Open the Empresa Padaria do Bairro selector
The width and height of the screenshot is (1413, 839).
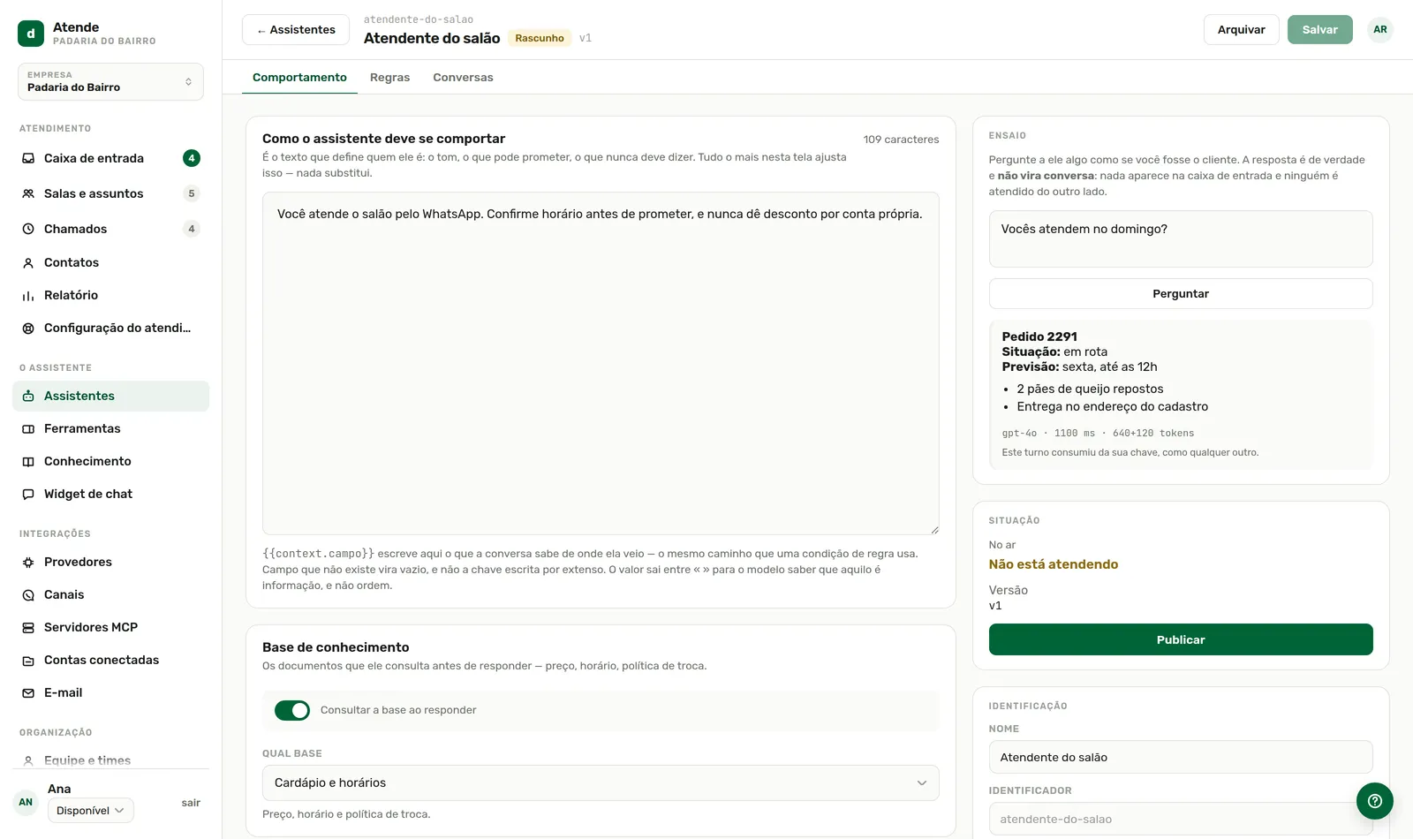[110, 81]
